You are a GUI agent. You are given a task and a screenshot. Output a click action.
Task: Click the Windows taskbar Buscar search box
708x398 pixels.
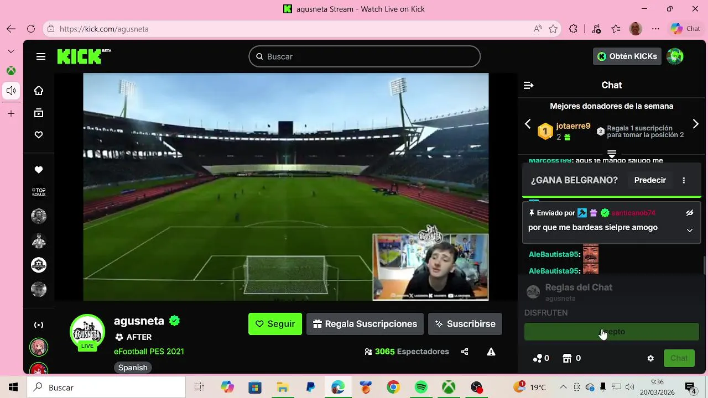click(106, 387)
